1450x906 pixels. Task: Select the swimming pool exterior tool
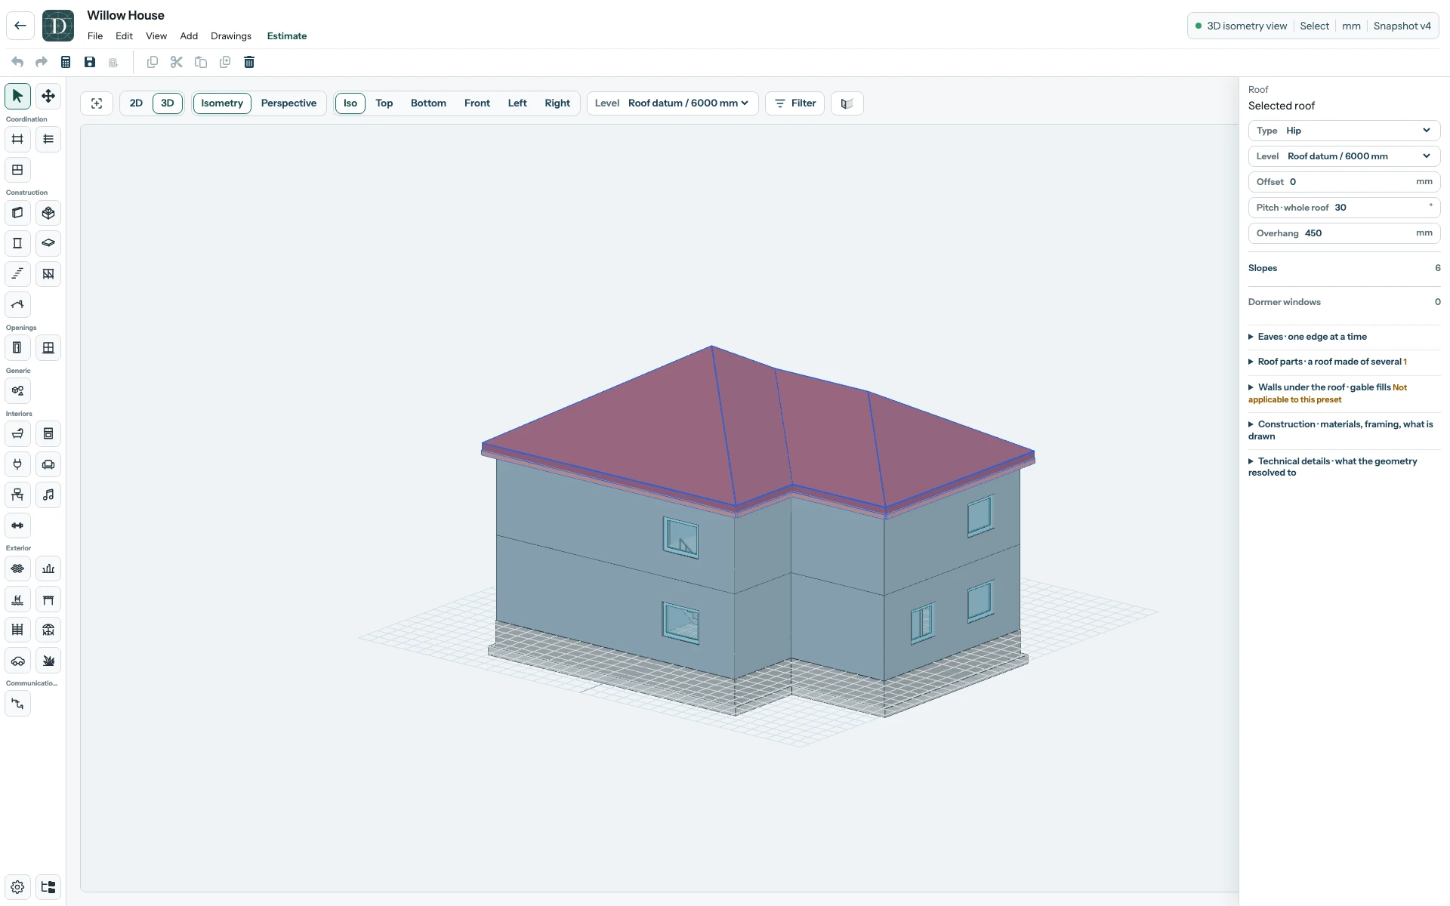(x=17, y=599)
